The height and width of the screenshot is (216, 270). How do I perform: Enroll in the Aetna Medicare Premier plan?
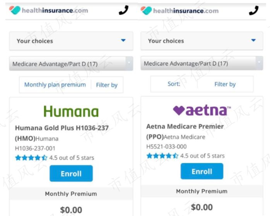click(202, 171)
